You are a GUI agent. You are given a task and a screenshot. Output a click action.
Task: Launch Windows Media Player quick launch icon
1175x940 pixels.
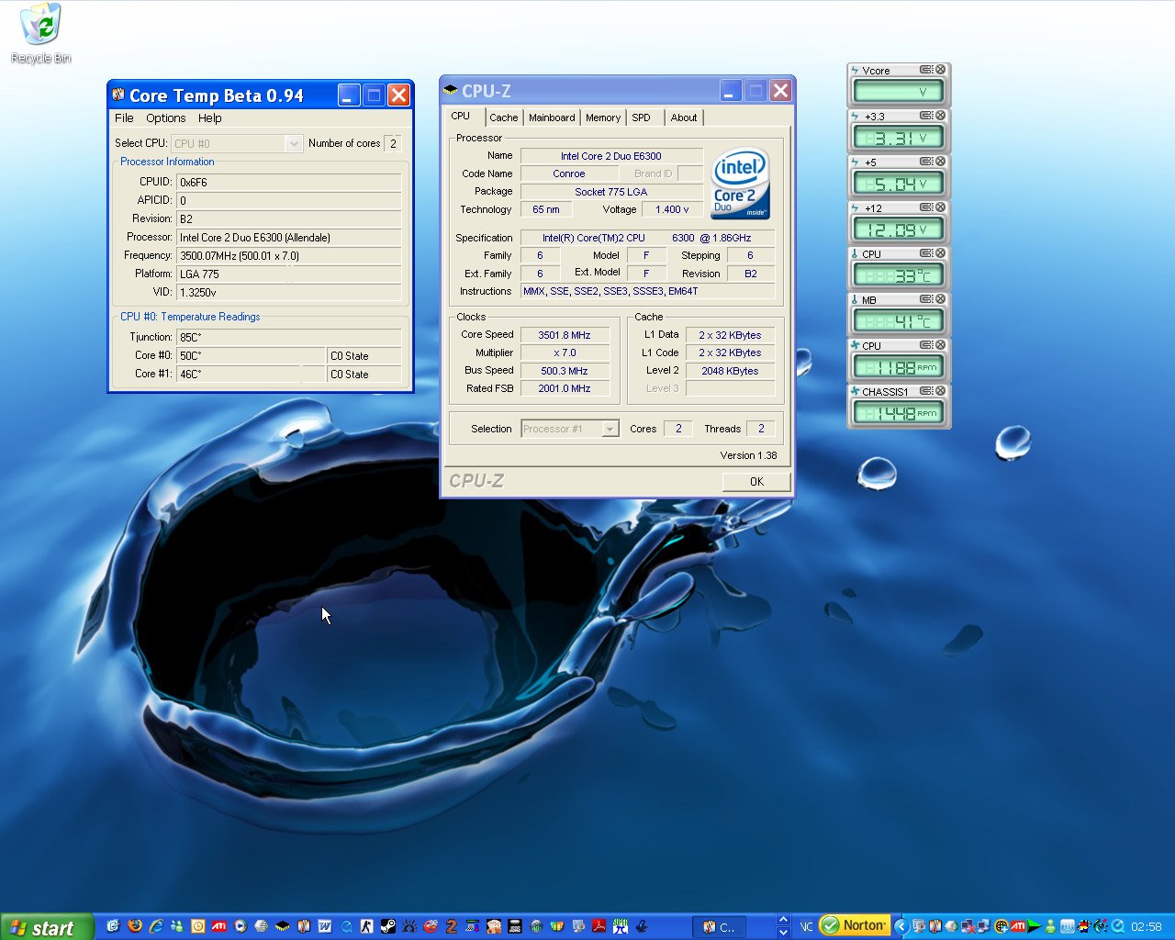[x=240, y=926]
